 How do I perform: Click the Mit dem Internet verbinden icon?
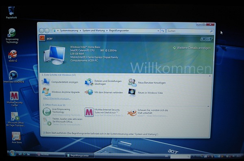pyautogui.click(x=89, y=92)
